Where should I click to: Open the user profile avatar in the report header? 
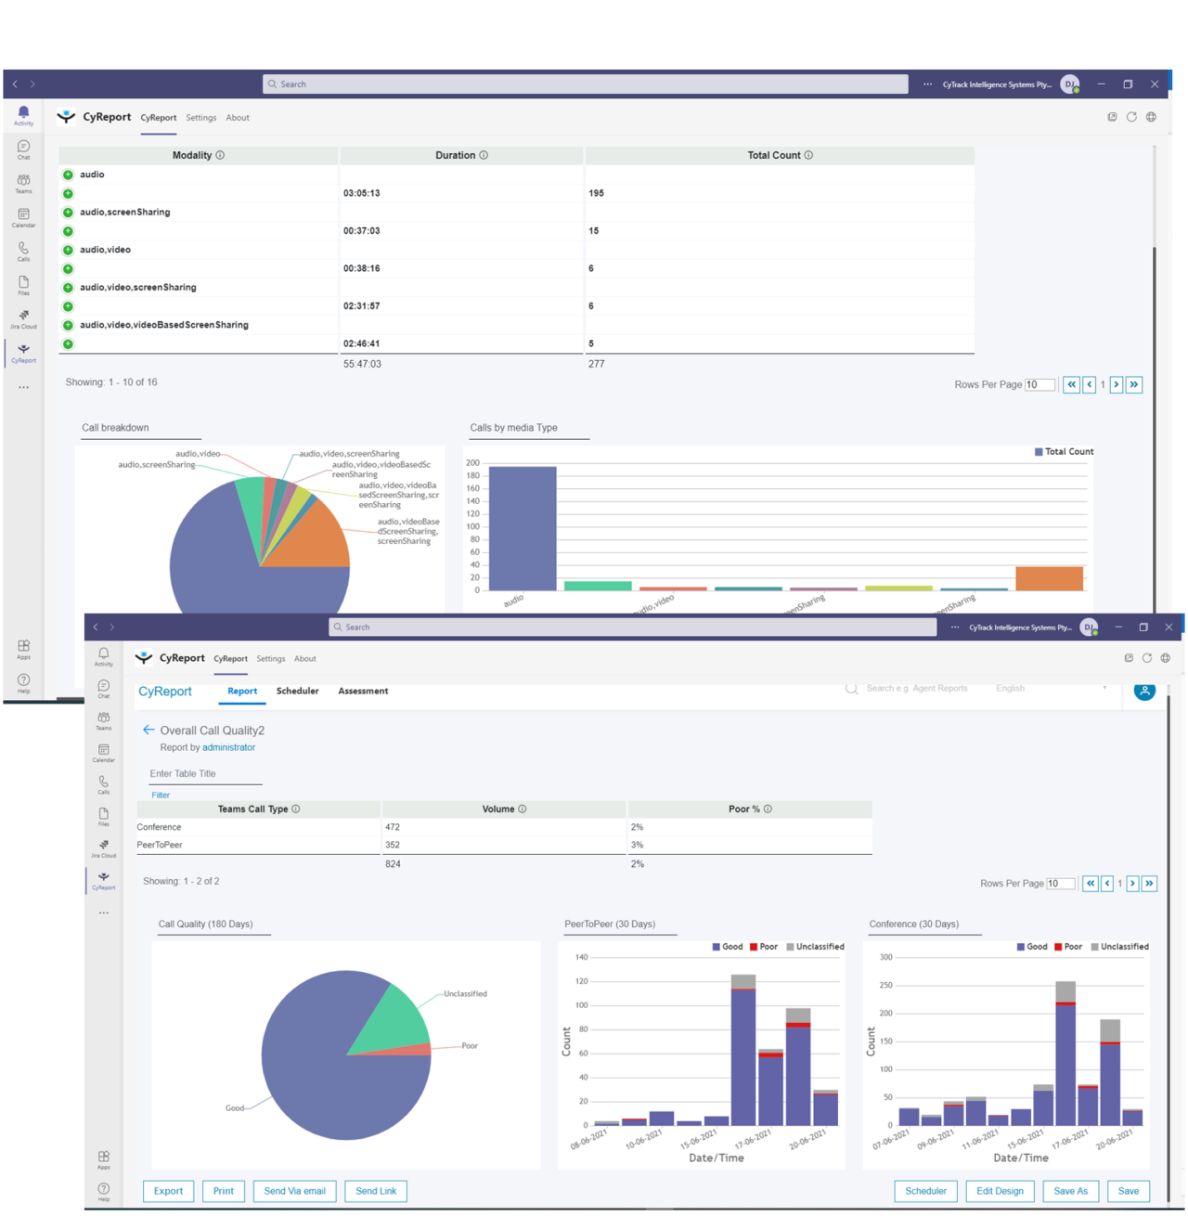[1144, 691]
